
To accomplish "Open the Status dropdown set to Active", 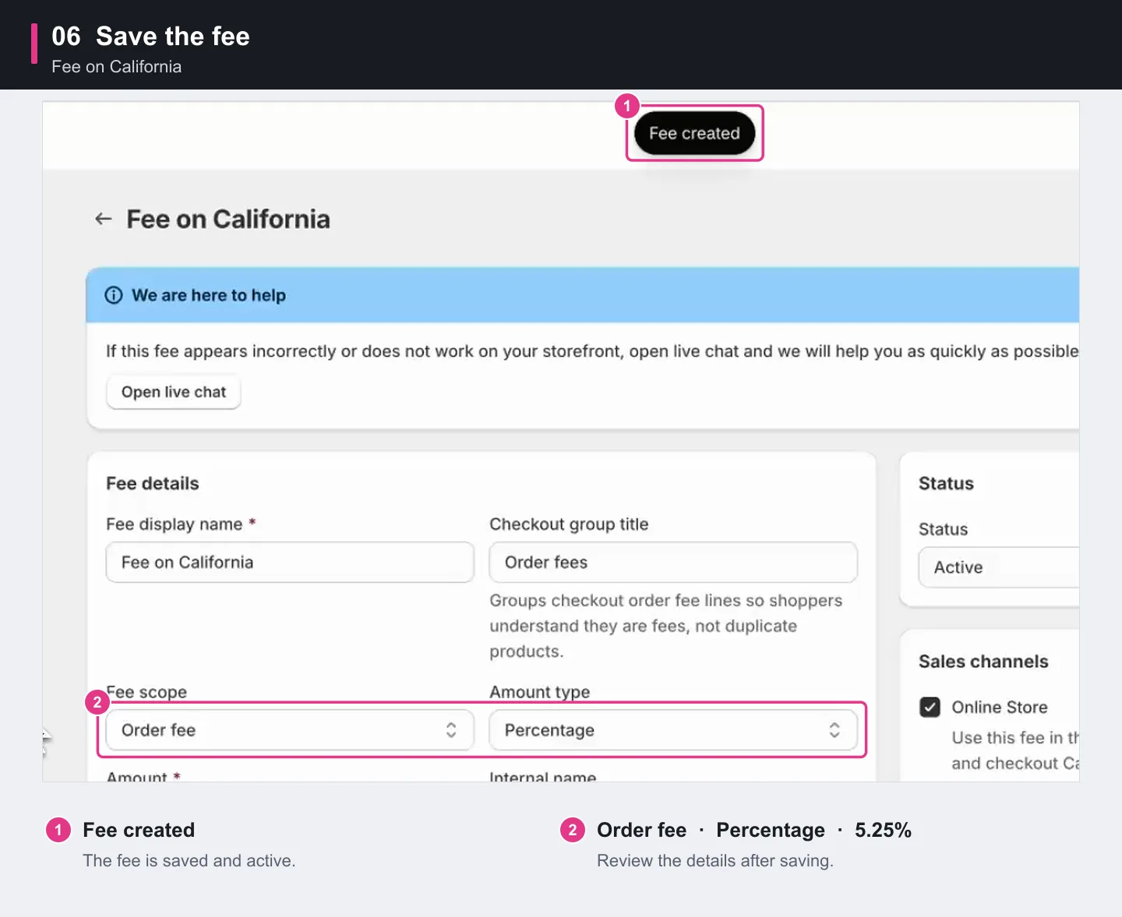I will (x=999, y=567).
